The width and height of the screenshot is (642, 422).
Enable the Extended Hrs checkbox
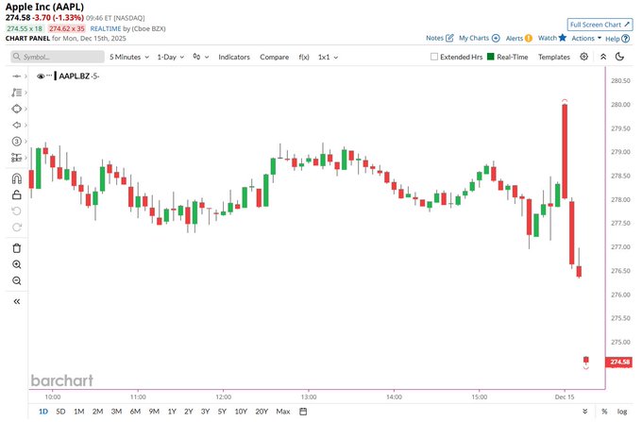434,57
